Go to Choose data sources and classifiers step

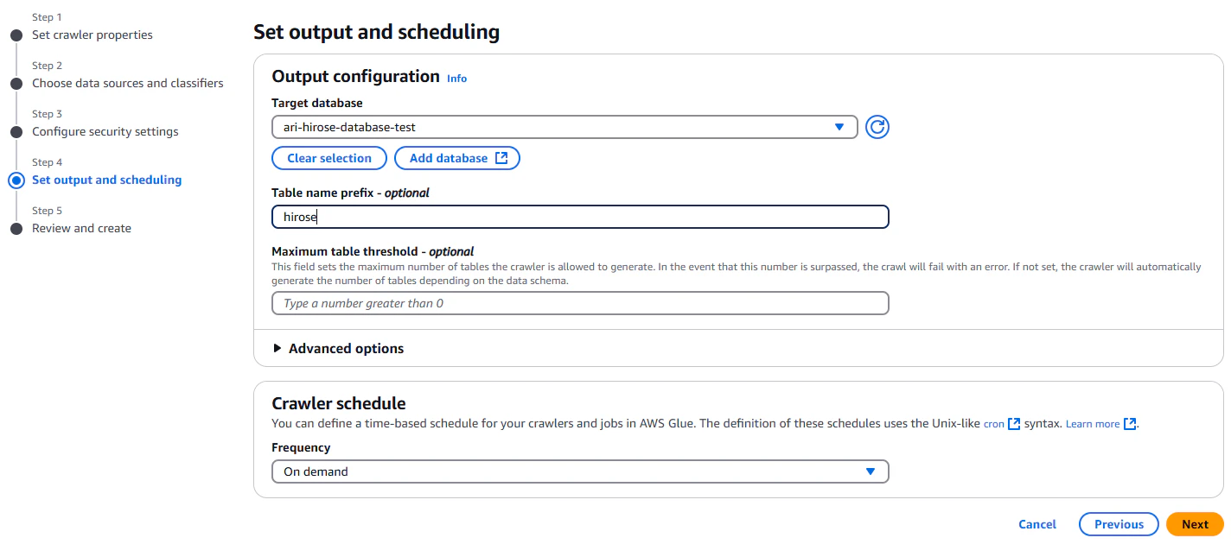(x=128, y=84)
